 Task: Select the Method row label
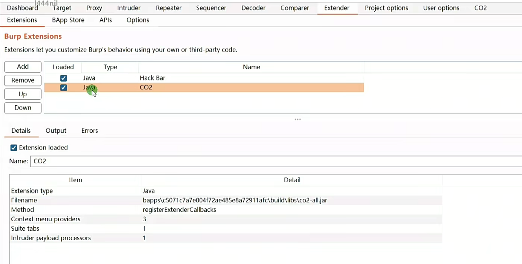[23, 210]
